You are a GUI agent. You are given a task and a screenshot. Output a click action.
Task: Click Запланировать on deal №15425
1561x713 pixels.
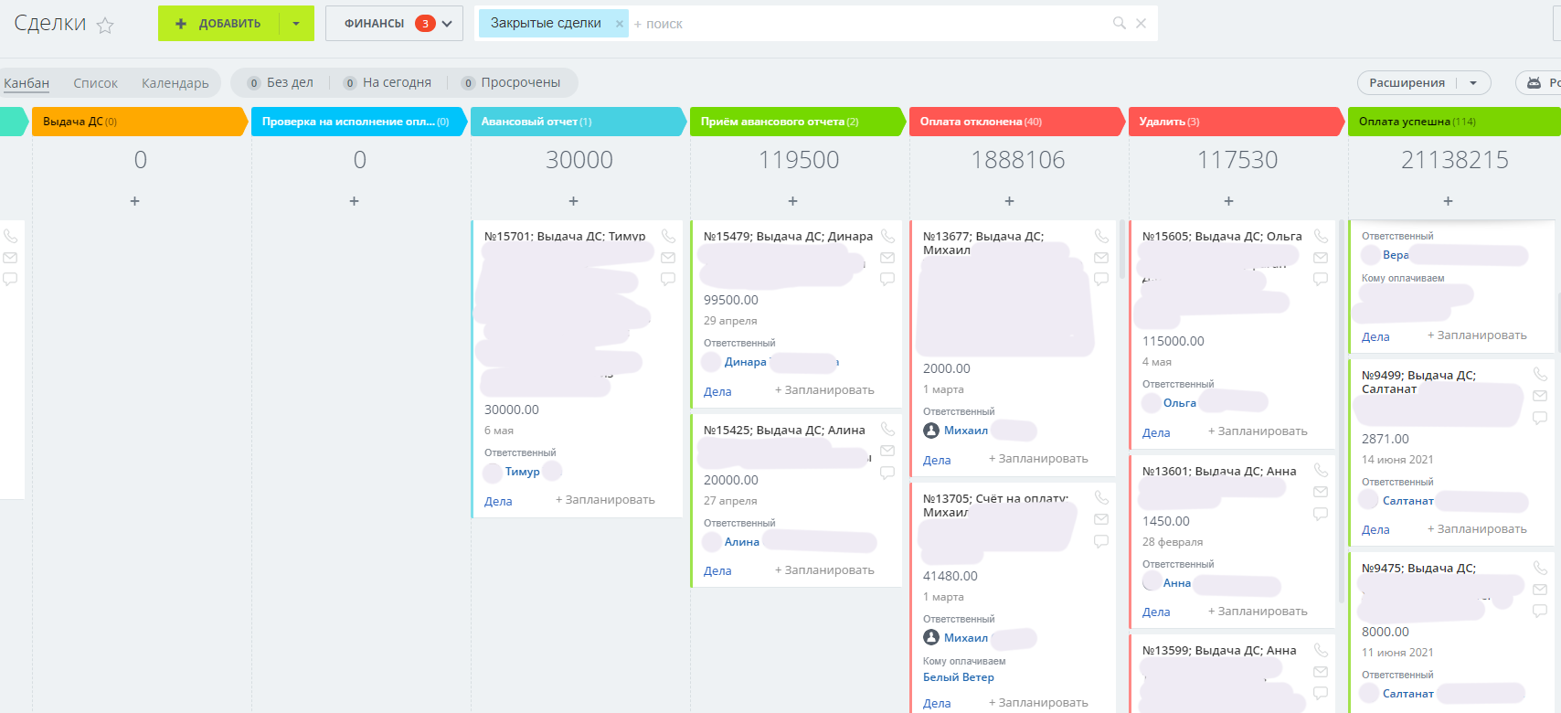click(x=824, y=570)
